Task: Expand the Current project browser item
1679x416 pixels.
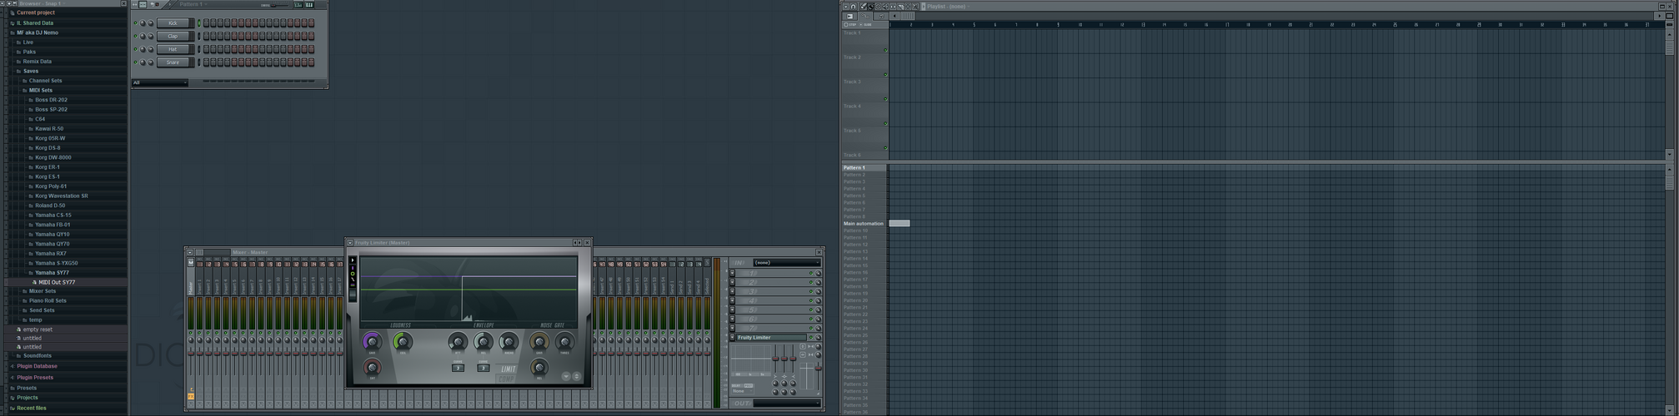Action: 36,12
